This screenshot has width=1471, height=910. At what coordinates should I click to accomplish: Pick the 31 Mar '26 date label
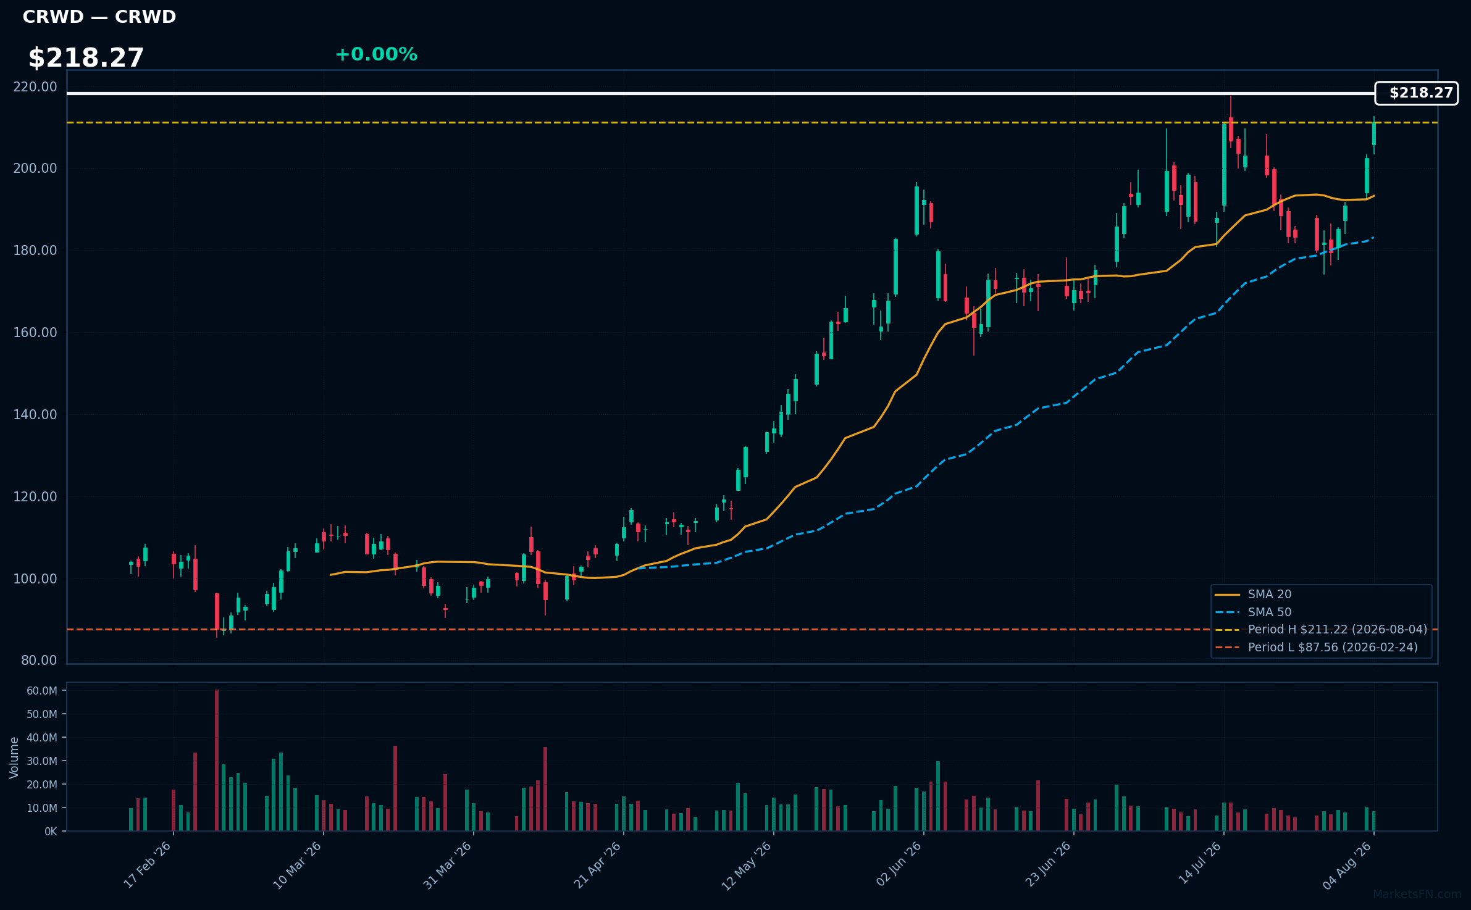448,865
